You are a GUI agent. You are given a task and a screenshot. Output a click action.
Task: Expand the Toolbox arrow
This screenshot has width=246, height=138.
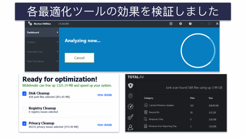click(x=58, y=42)
